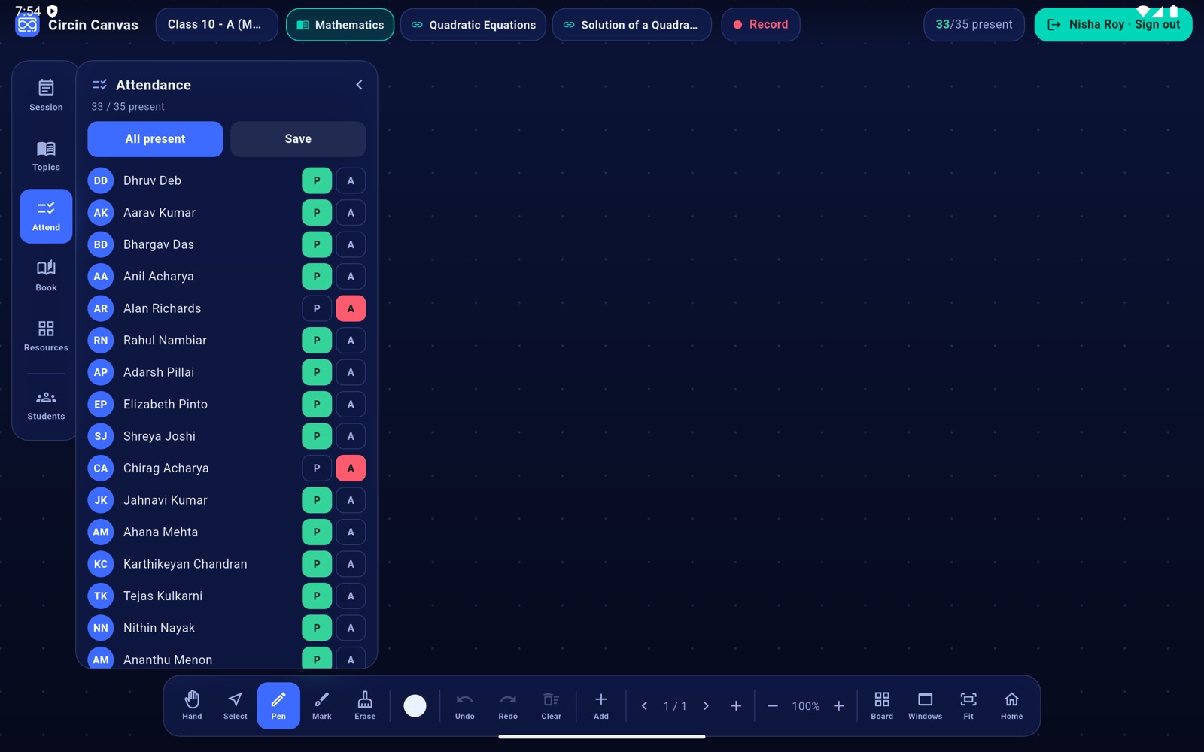1204x752 pixels.
Task: Open Solution of a Quadra... topic
Action: pos(631,25)
